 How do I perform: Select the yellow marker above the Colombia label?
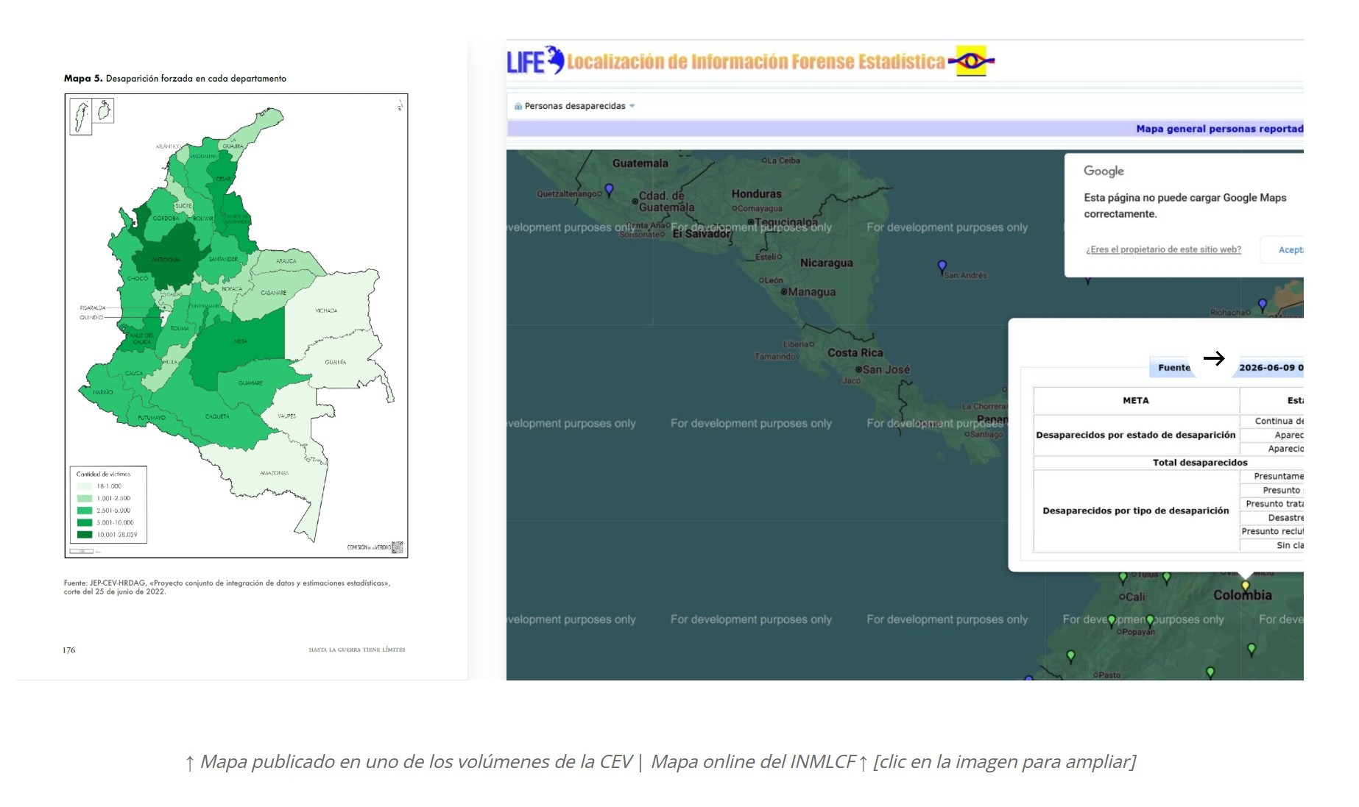tap(1246, 586)
